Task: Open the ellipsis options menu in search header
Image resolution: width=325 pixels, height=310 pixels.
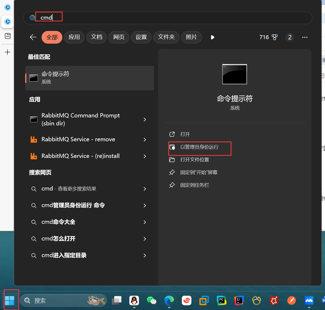Action: point(305,37)
